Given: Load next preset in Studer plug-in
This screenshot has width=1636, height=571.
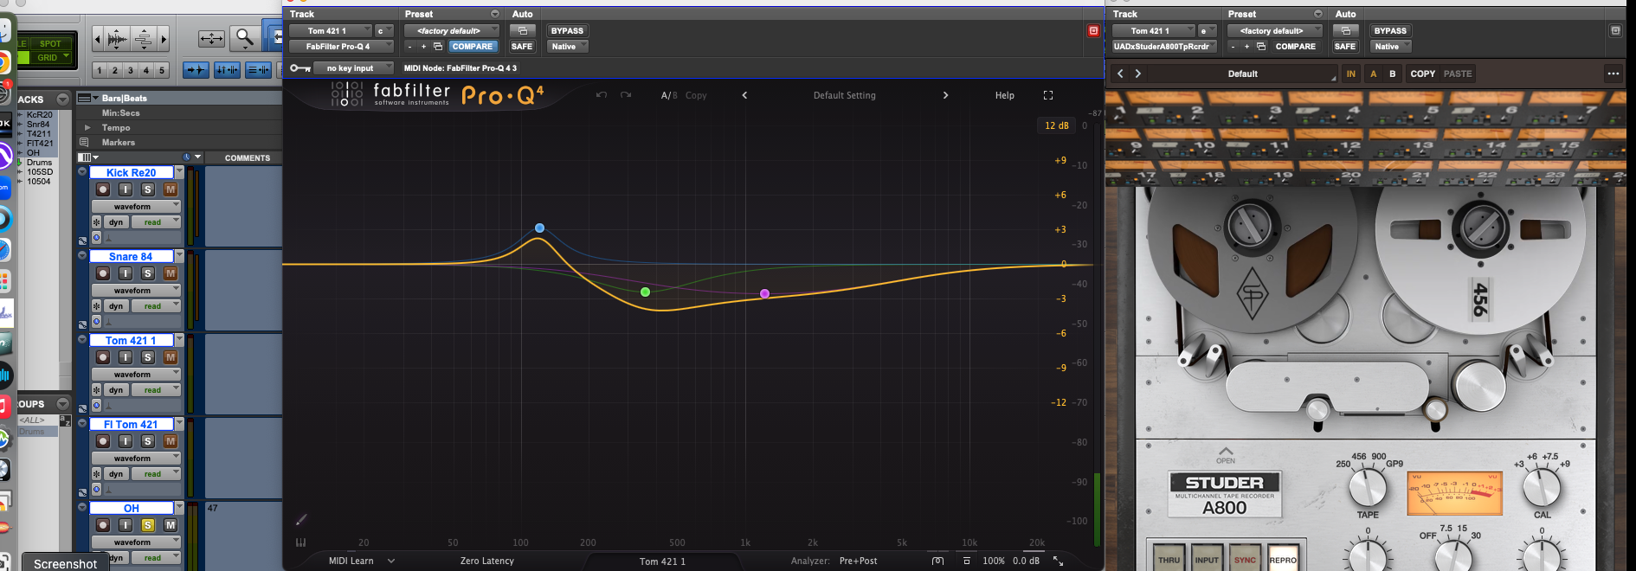Looking at the screenshot, I should 1138,74.
